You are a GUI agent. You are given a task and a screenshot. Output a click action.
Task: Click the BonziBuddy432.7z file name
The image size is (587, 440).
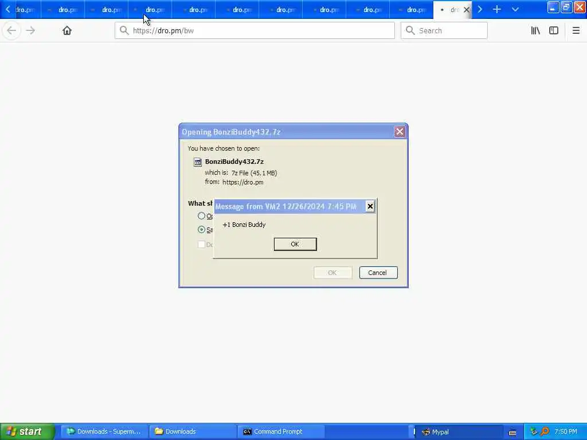234,162
